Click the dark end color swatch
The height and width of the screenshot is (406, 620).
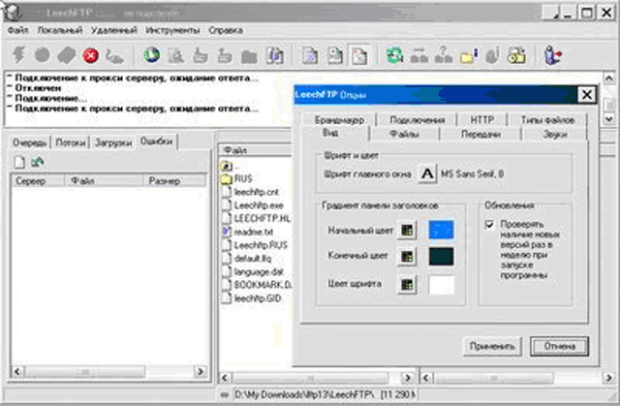[x=442, y=257]
